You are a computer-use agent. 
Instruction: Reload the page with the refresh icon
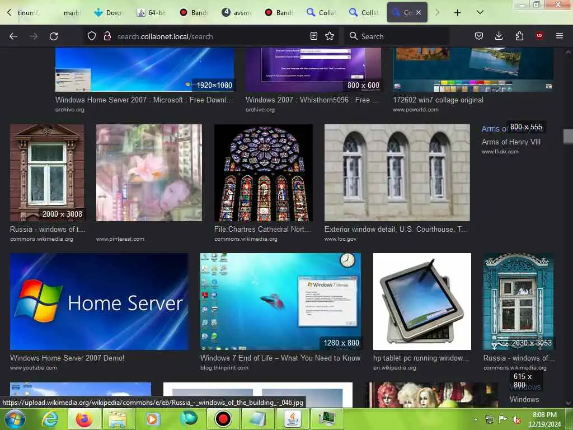coord(54,36)
